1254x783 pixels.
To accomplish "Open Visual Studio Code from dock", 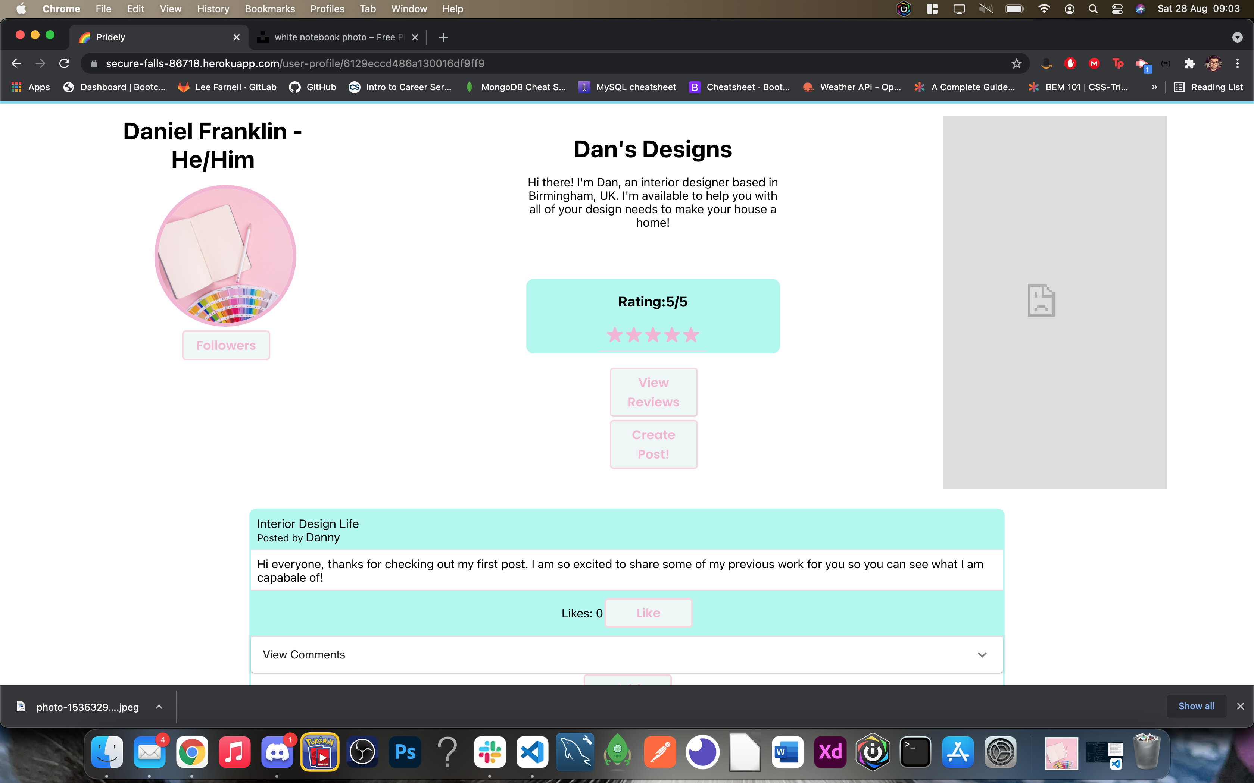I will tap(532, 752).
